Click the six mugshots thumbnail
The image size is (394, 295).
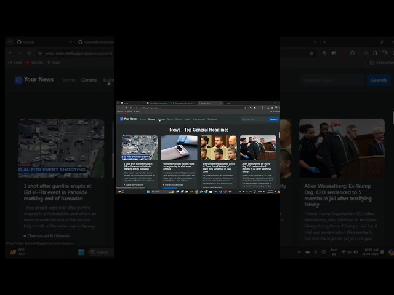[219, 147]
